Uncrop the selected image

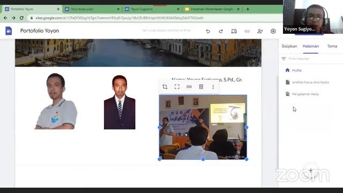177,87
